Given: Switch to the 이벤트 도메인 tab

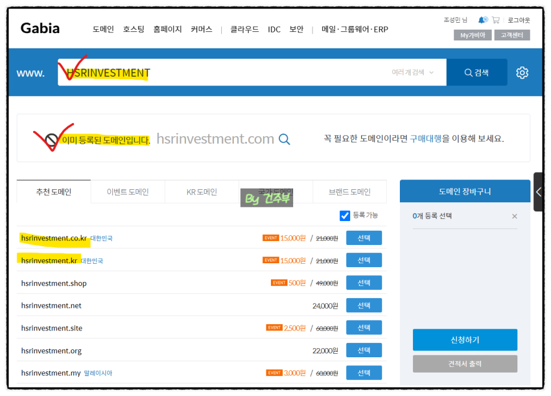Looking at the screenshot, I should coord(128,192).
